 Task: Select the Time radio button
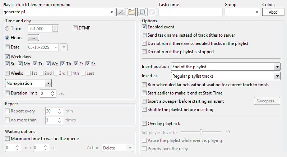point(8,28)
